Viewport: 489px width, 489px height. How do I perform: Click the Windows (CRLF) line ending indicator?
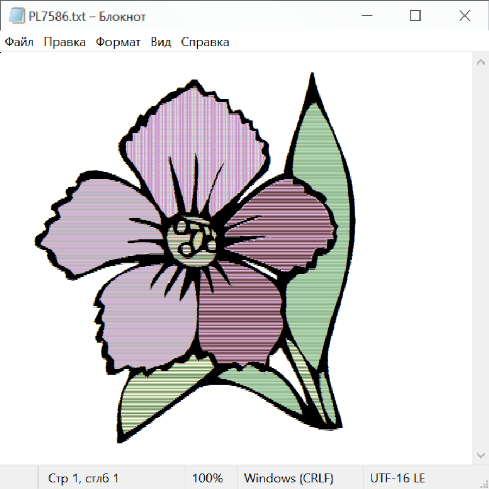pos(289,479)
